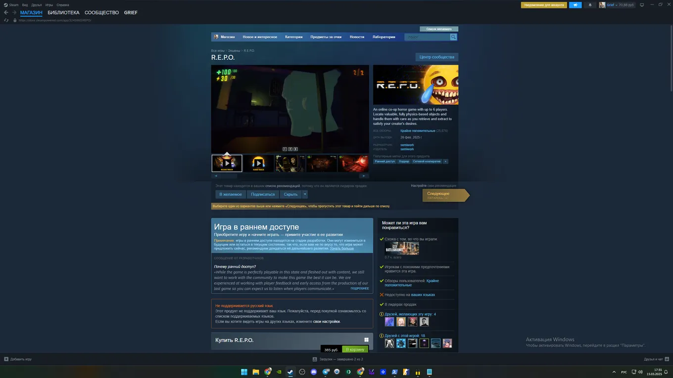Open Discord from the taskbar
The image size is (673, 378).
[314, 372]
